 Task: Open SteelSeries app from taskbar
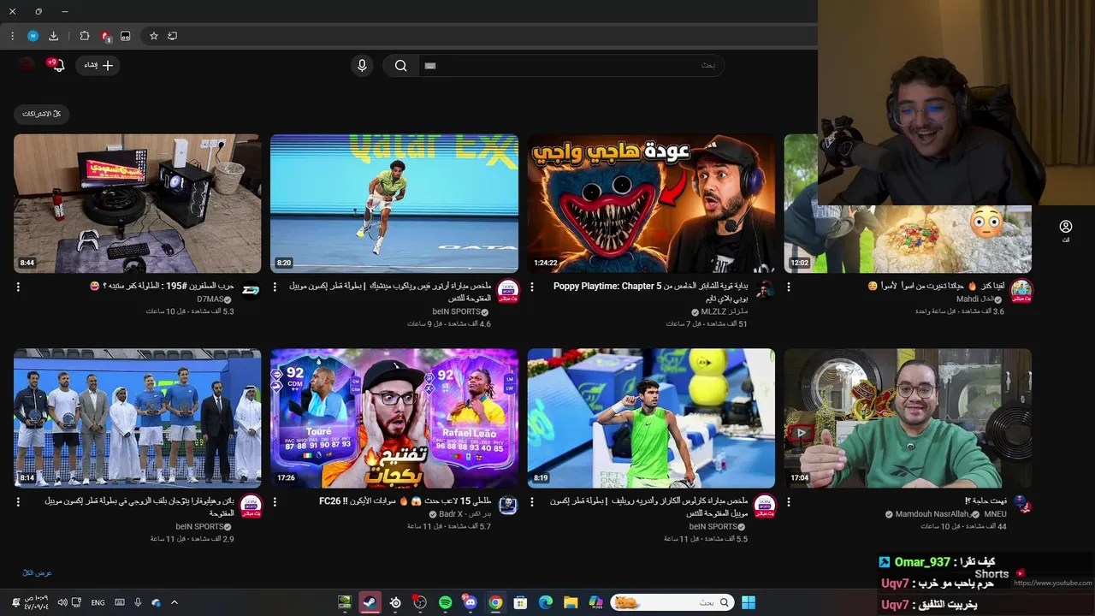point(394,602)
